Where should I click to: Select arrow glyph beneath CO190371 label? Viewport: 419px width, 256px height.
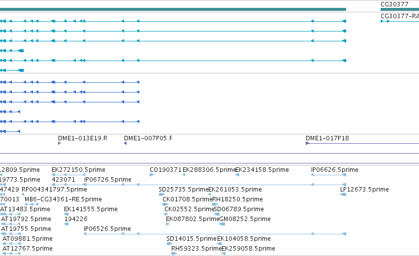152,175
